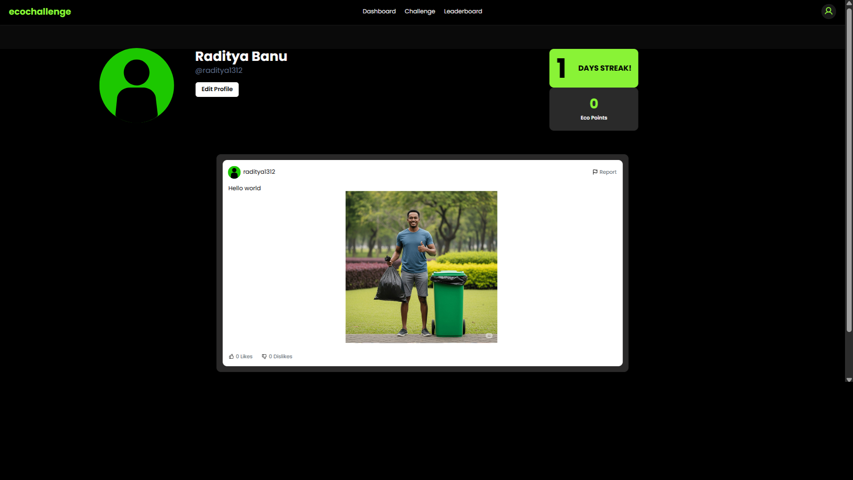Click the thumbs-up Likes icon
Viewport: 853px width, 480px height.
point(231,356)
